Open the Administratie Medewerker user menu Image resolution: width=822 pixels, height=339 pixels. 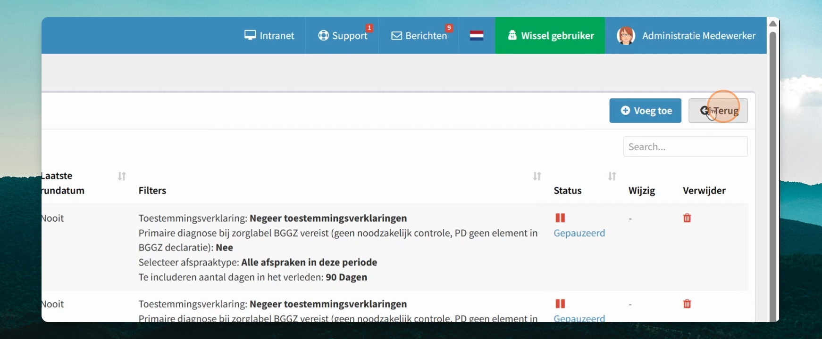point(686,36)
